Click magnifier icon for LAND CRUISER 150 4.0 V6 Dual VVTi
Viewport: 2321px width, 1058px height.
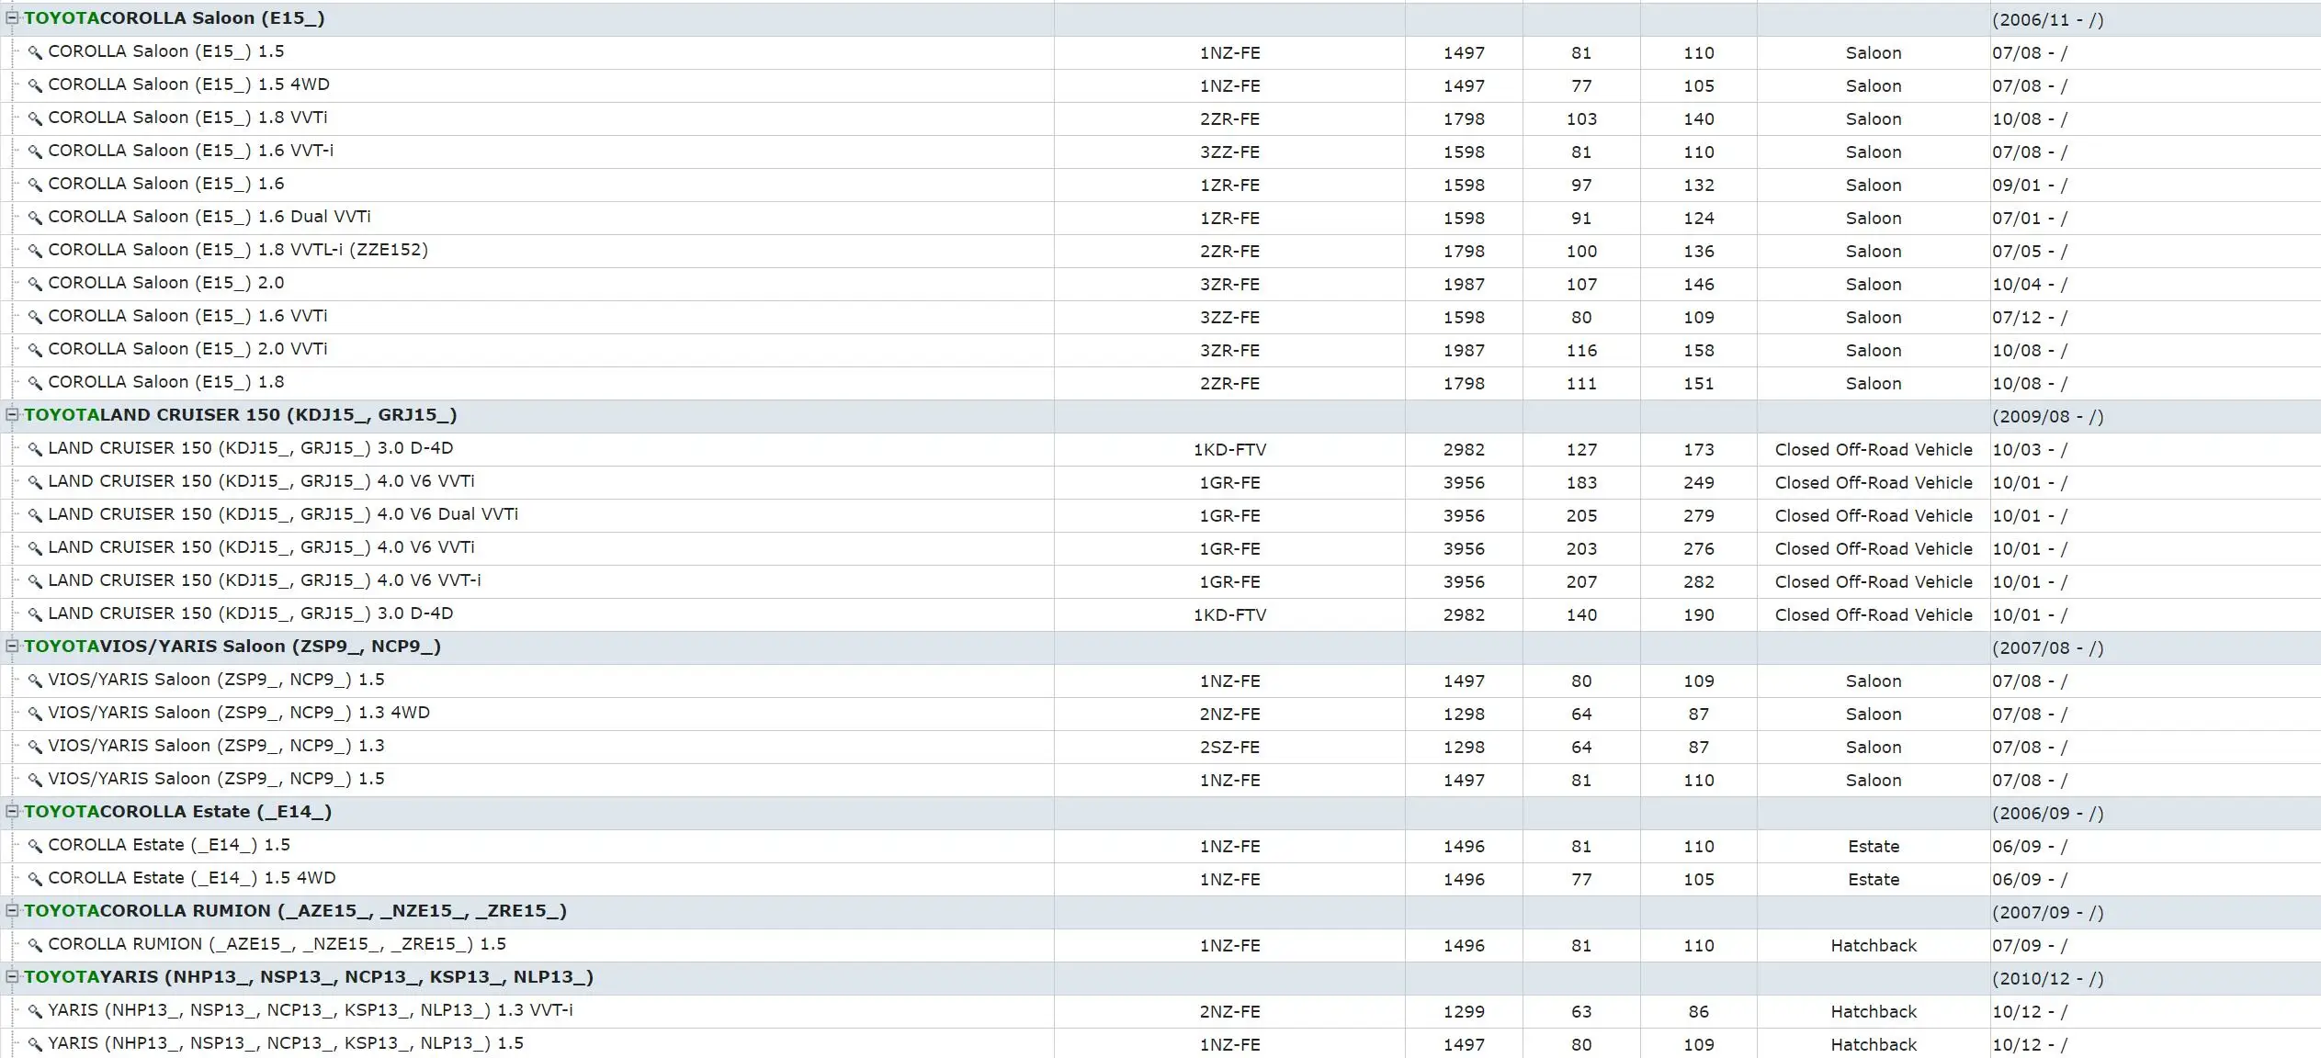click(x=35, y=515)
